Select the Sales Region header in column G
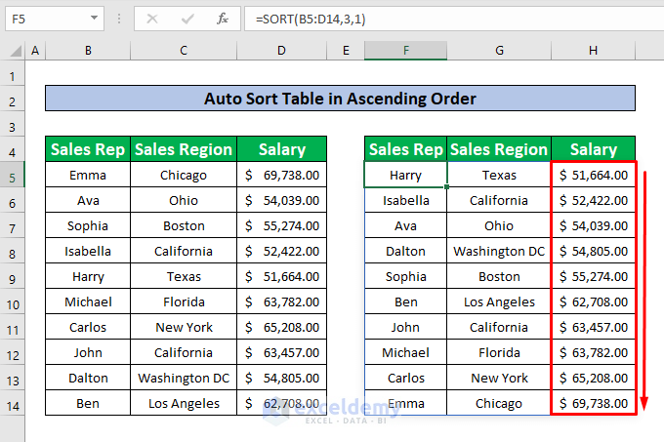The height and width of the screenshot is (442, 664). (x=498, y=149)
